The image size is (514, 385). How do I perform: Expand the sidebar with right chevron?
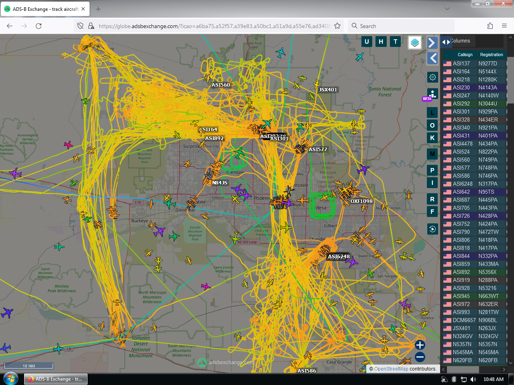point(432,43)
